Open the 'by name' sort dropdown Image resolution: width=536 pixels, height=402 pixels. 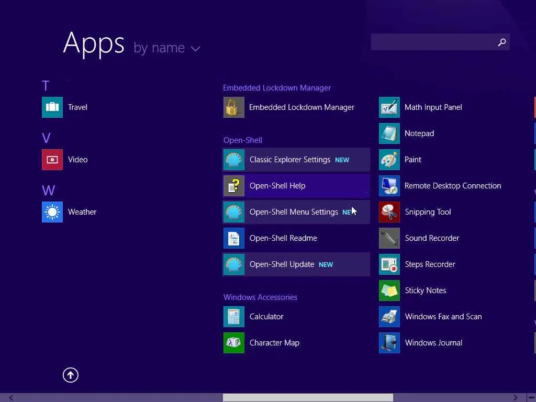coord(167,48)
